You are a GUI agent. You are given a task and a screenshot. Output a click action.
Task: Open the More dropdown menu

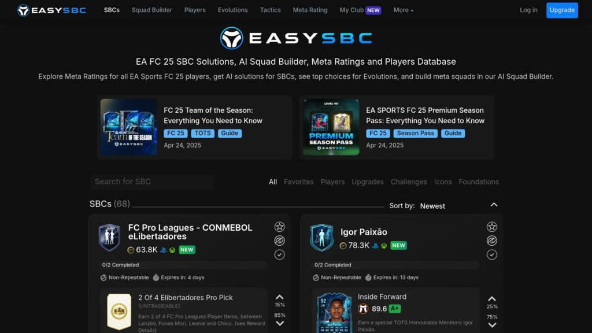[403, 10]
